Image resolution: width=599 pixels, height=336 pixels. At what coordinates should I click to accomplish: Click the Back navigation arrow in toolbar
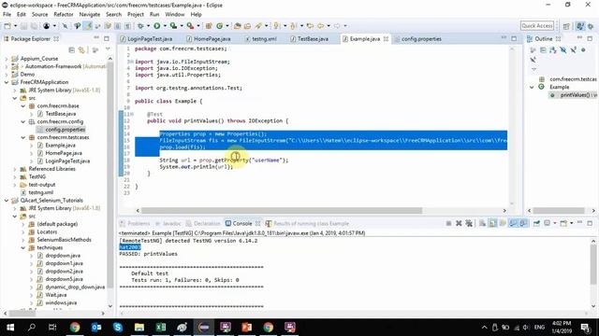[x=320, y=26]
